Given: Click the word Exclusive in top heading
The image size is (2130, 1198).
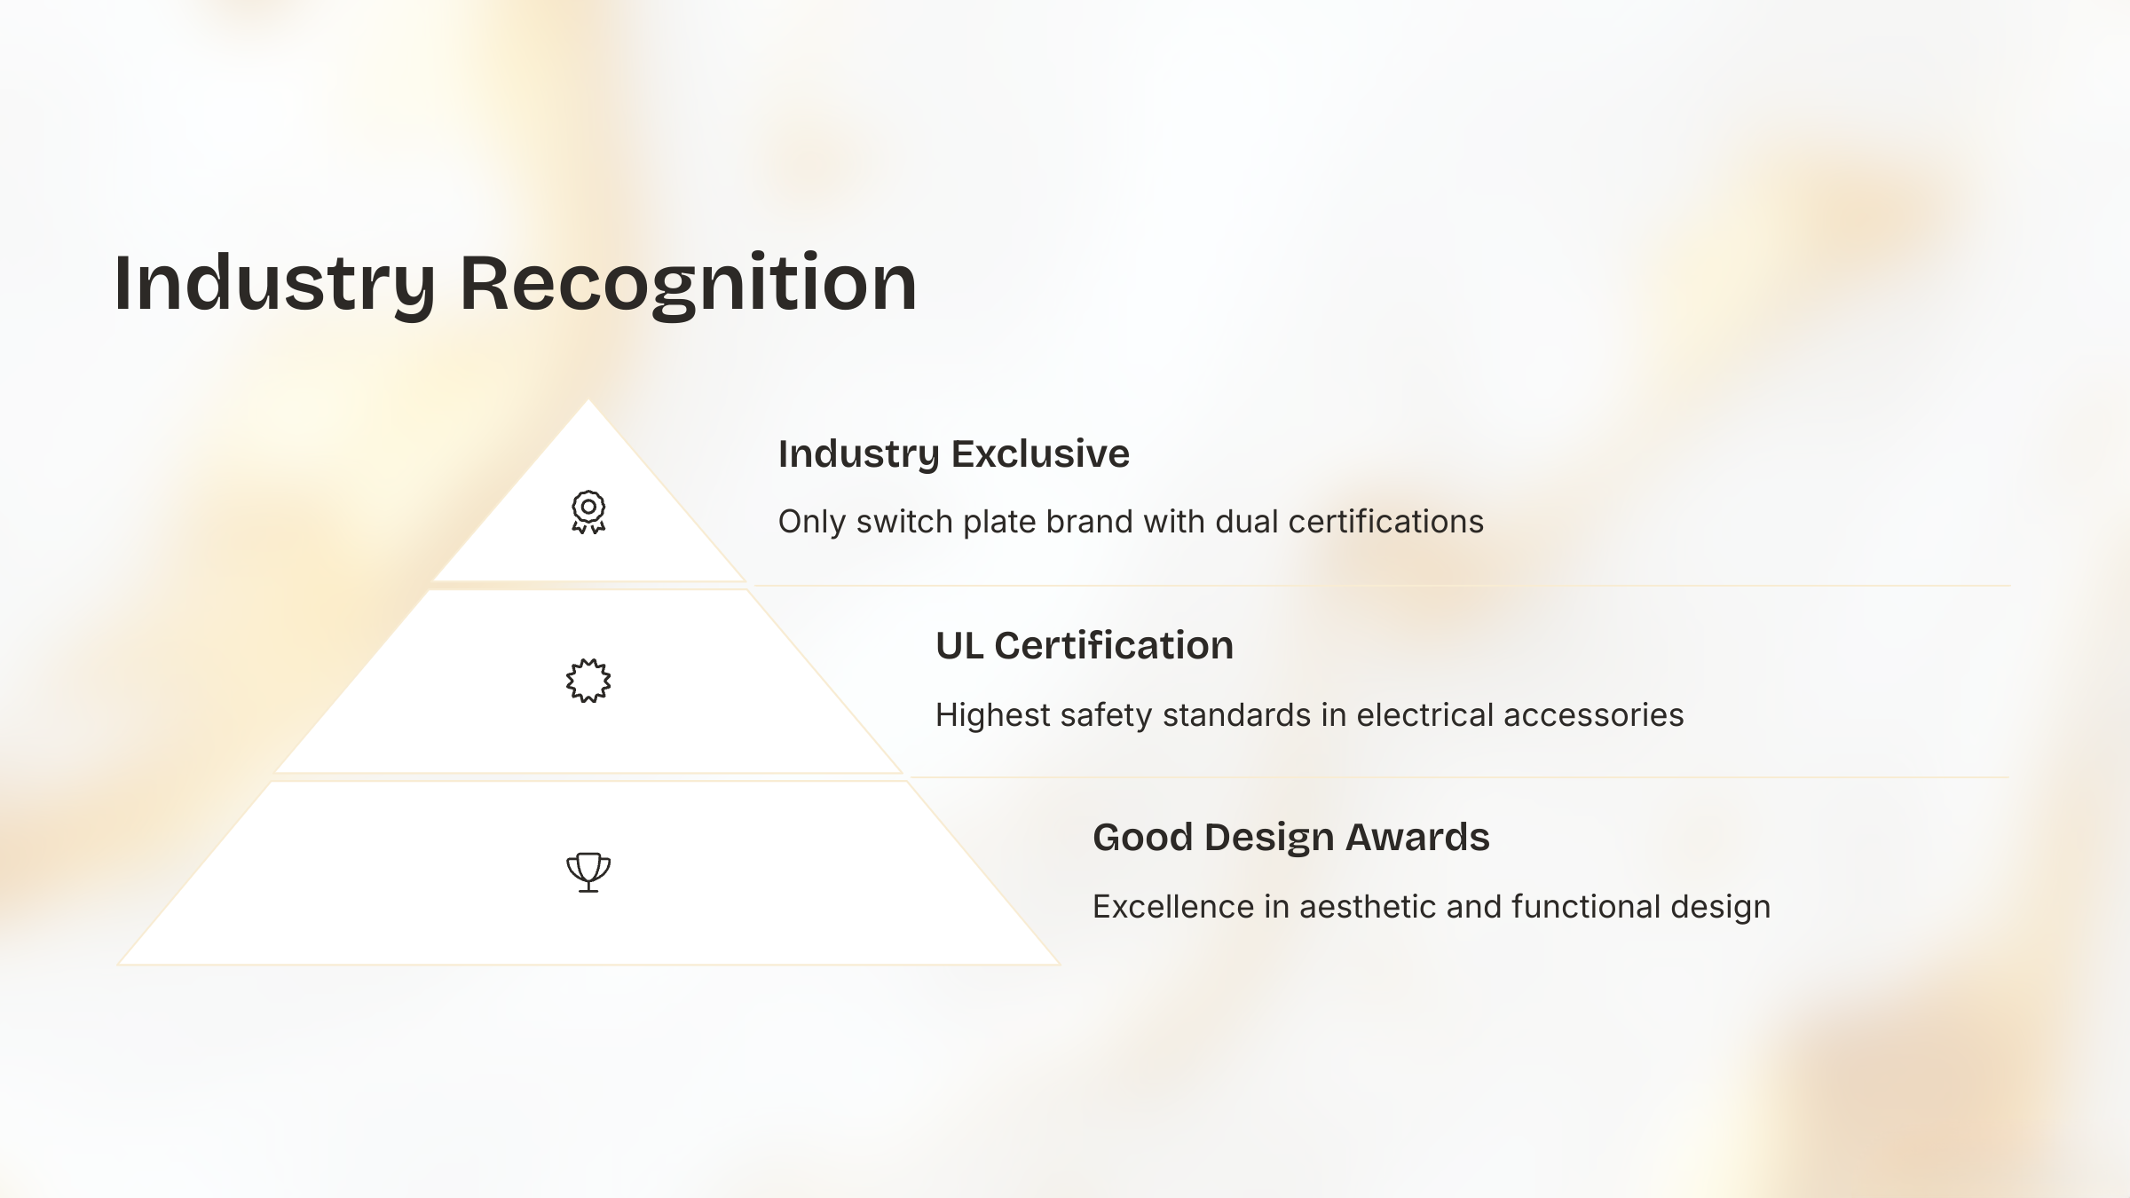Looking at the screenshot, I should point(1041,453).
